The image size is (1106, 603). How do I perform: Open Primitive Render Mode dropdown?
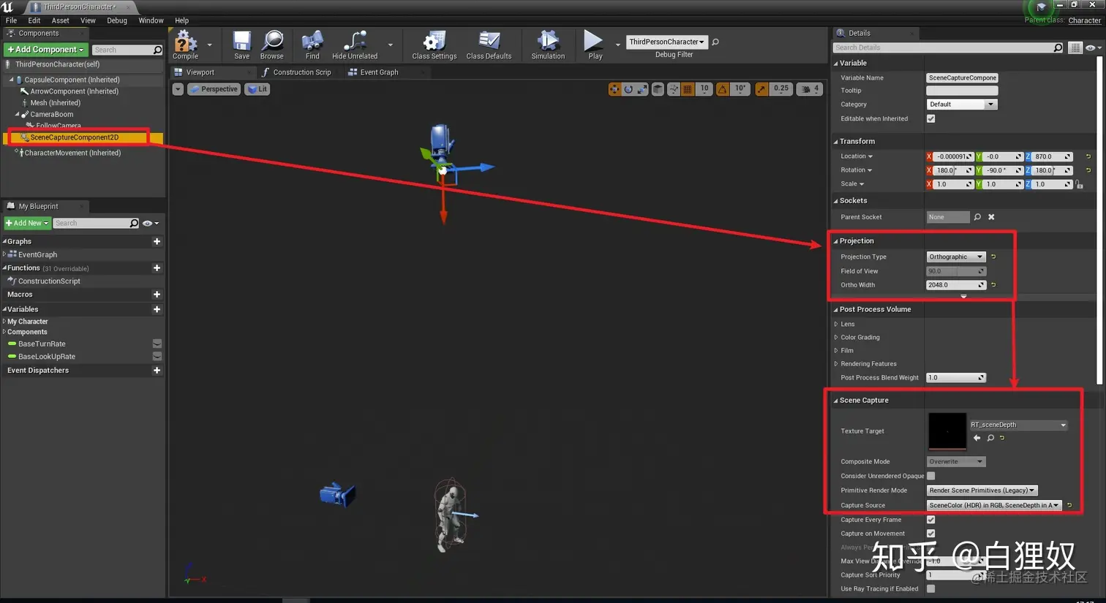[982, 490]
